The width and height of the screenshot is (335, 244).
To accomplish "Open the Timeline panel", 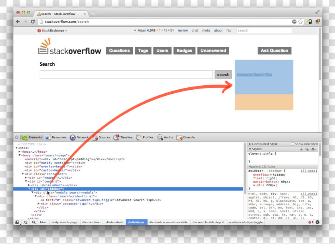I will [123, 138].
